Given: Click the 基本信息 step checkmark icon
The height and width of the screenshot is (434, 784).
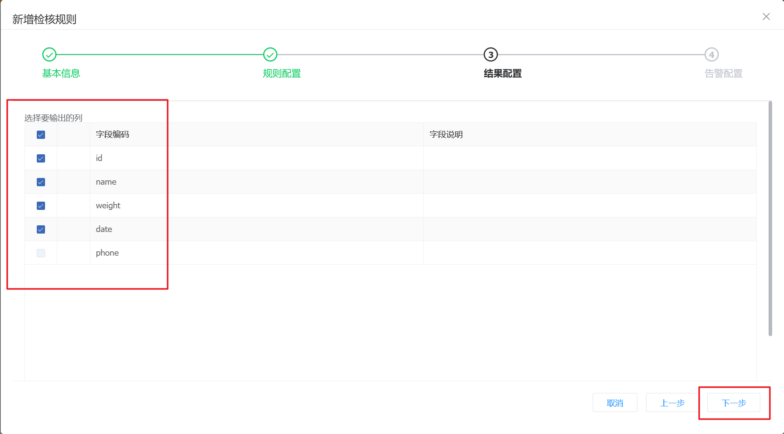Looking at the screenshot, I should [49, 55].
